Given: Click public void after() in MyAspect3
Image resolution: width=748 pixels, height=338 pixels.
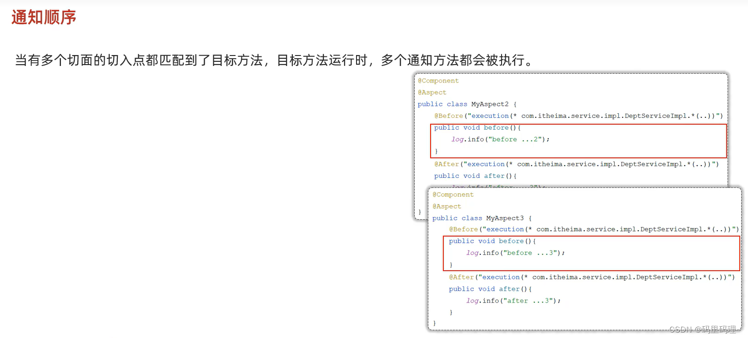Looking at the screenshot, I should pos(490,289).
